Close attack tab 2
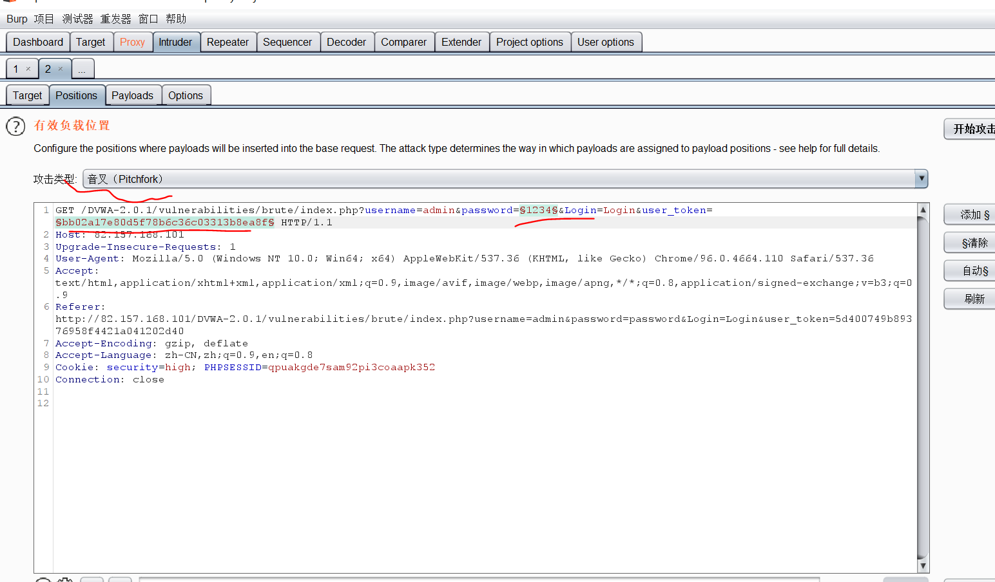This screenshot has height=582, width=995. [61, 69]
